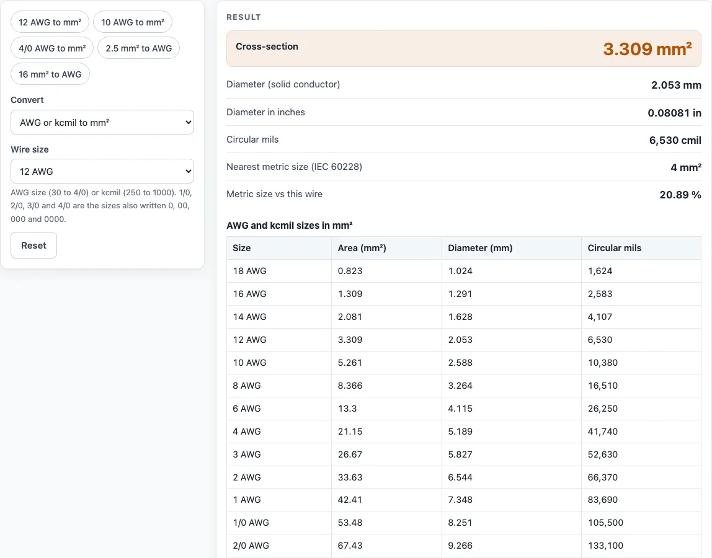
Task: Select the 12 AWG row in table
Action: pyautogui.click(x=464, y=340)
